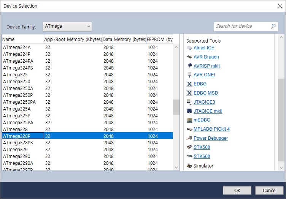Open the Power Debugger link
Screen dimensions: 286x199
pyautogui.click(x=211, y=138)
